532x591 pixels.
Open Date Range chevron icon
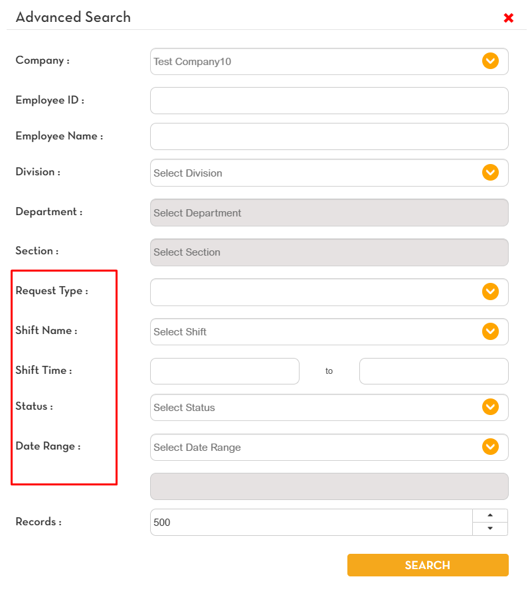(490, 447)
